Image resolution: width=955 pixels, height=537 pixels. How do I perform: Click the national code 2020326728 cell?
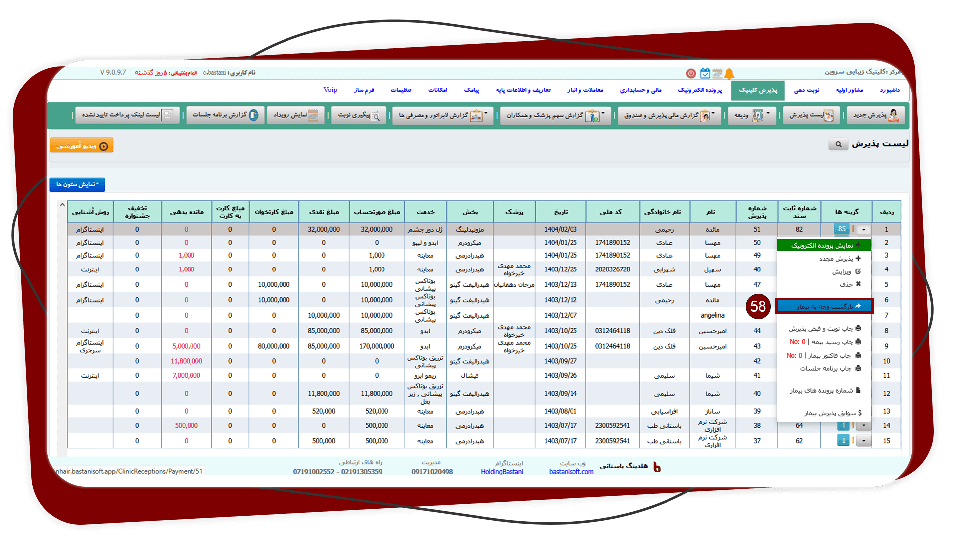(612, 269)
